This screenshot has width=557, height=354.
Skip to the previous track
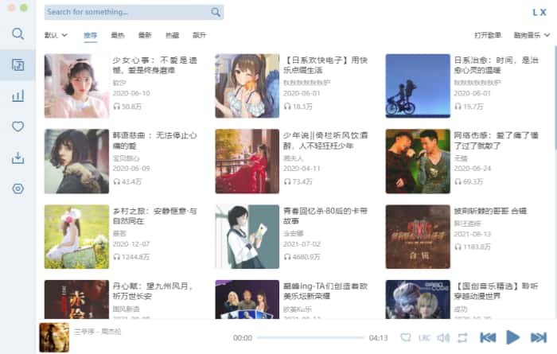pyautogui.click(x=488, y=337)
